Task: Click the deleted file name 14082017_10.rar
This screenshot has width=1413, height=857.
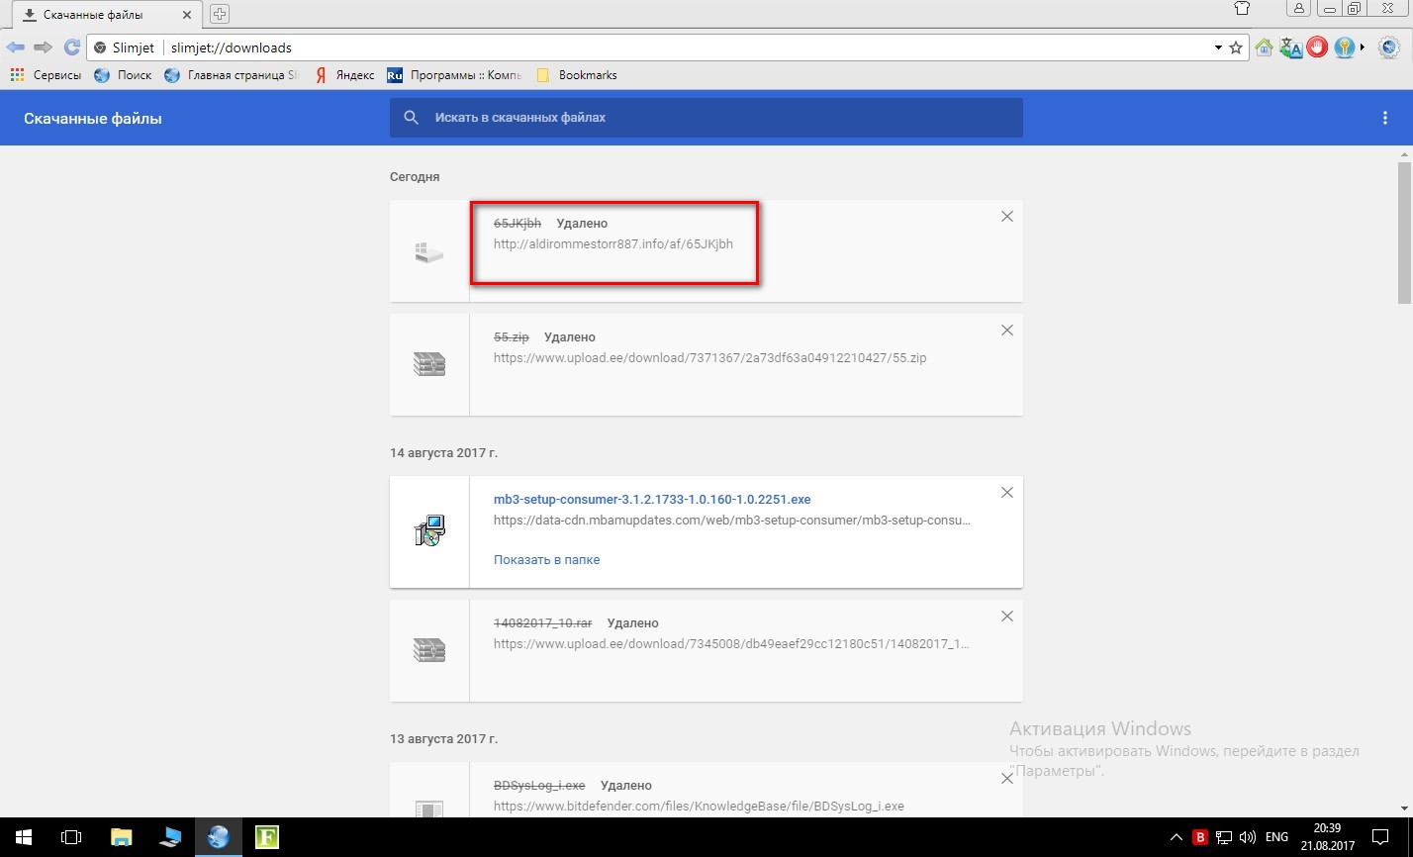Action: (x=543, y=623)
